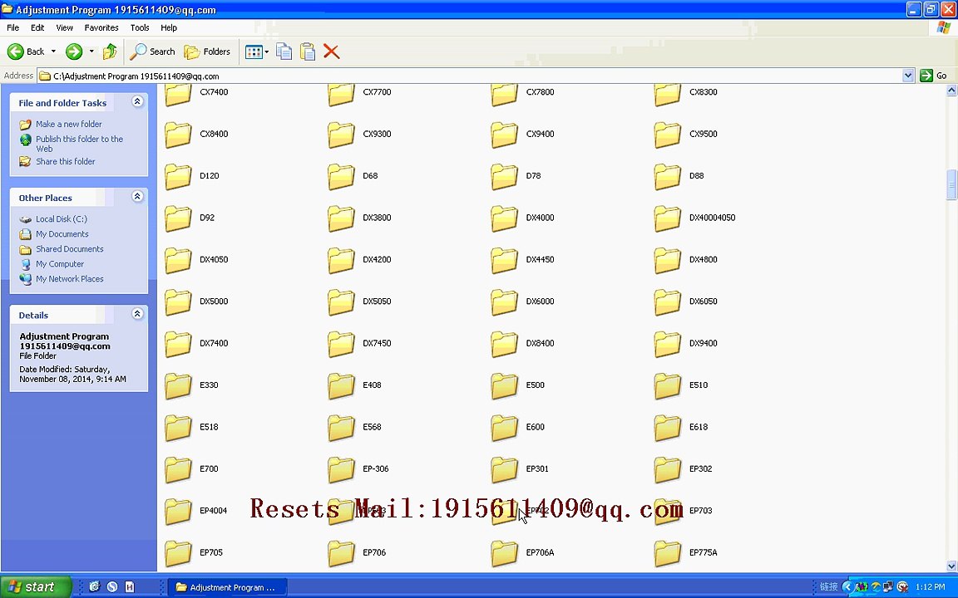Expand the Address bar dropdown

(x=908, y=76)
